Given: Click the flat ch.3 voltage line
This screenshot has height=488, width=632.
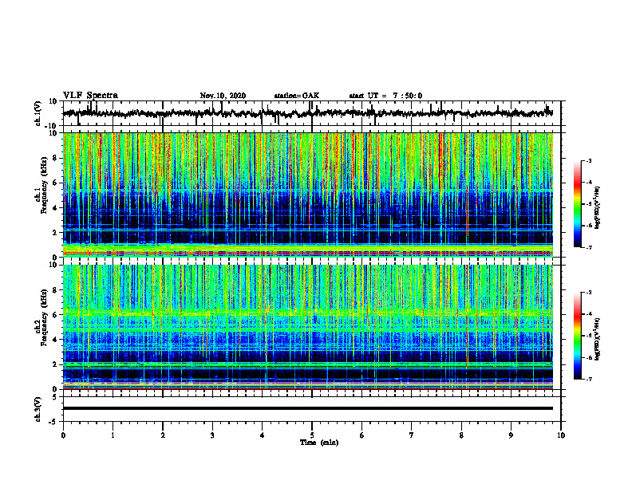Looking at the screenshot, I should (307, 408).
